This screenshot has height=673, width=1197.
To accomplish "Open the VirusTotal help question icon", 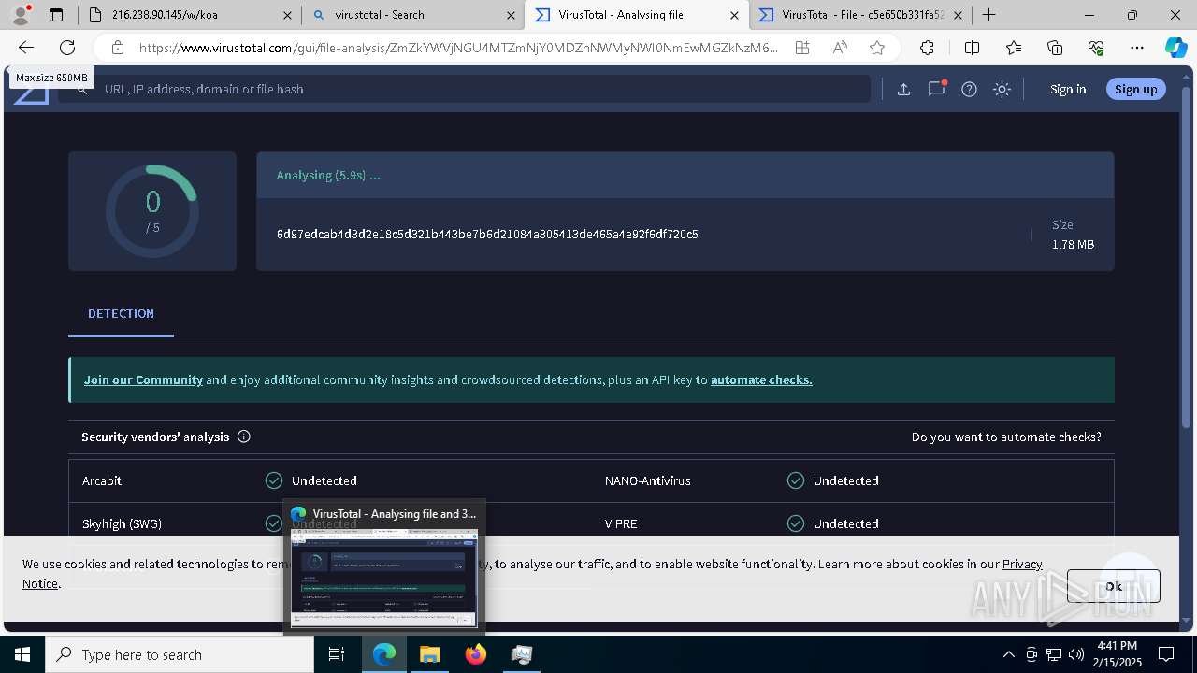I will click(970, 89).
